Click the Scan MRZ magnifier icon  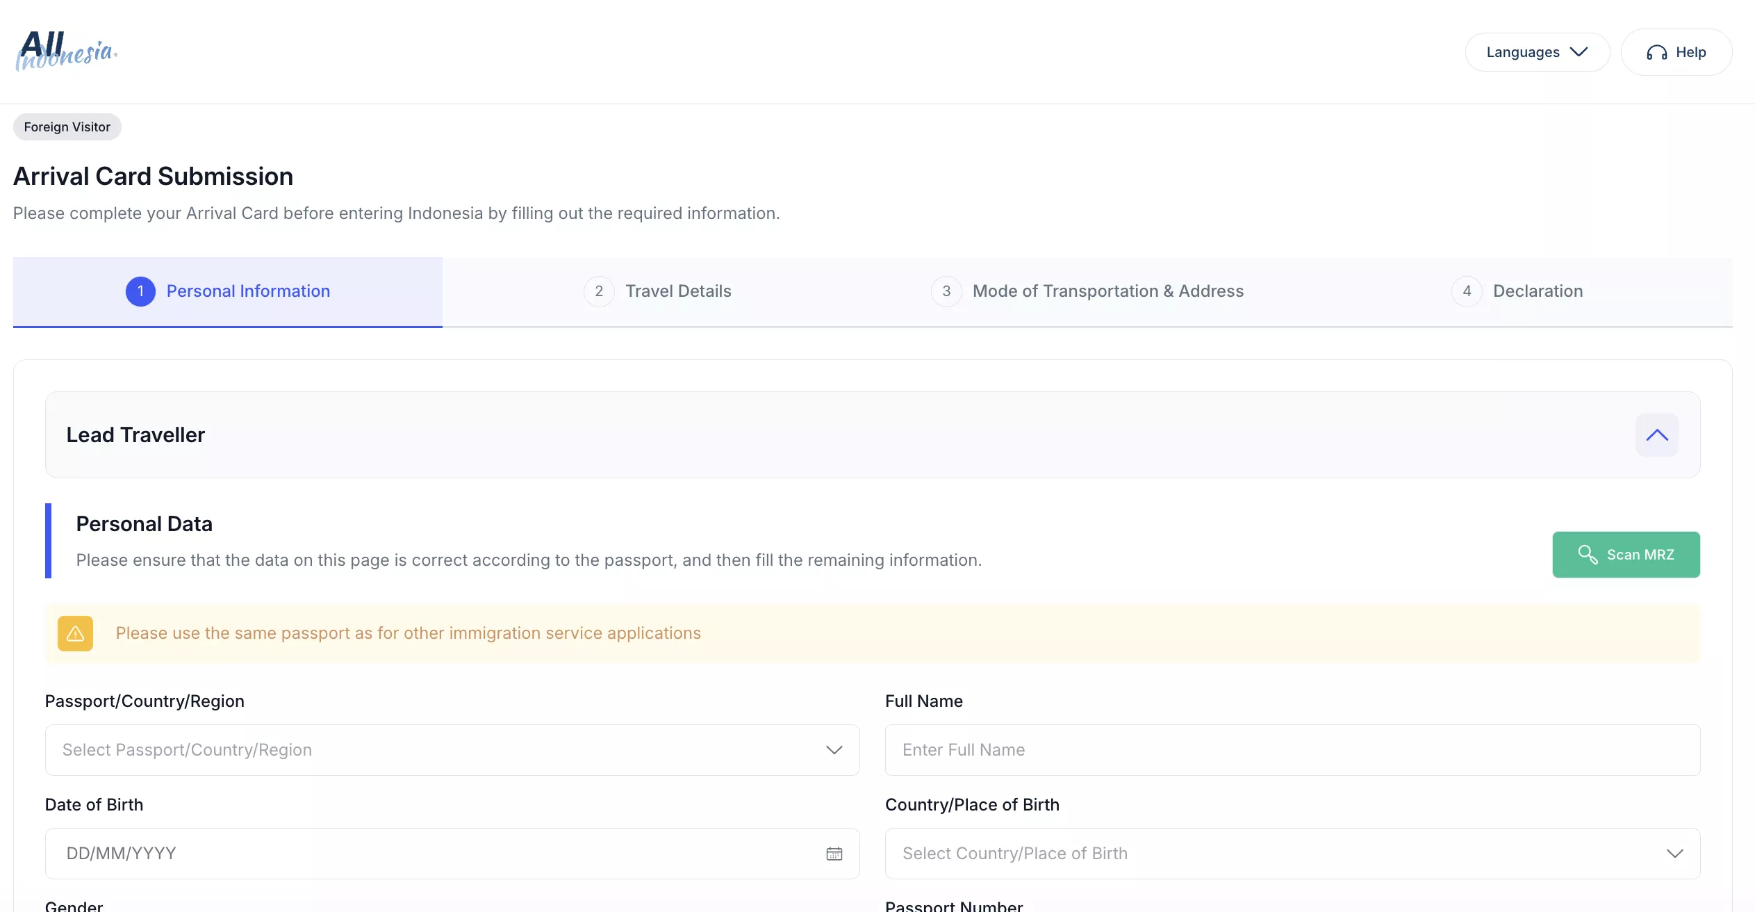(x=1588, y=555)
